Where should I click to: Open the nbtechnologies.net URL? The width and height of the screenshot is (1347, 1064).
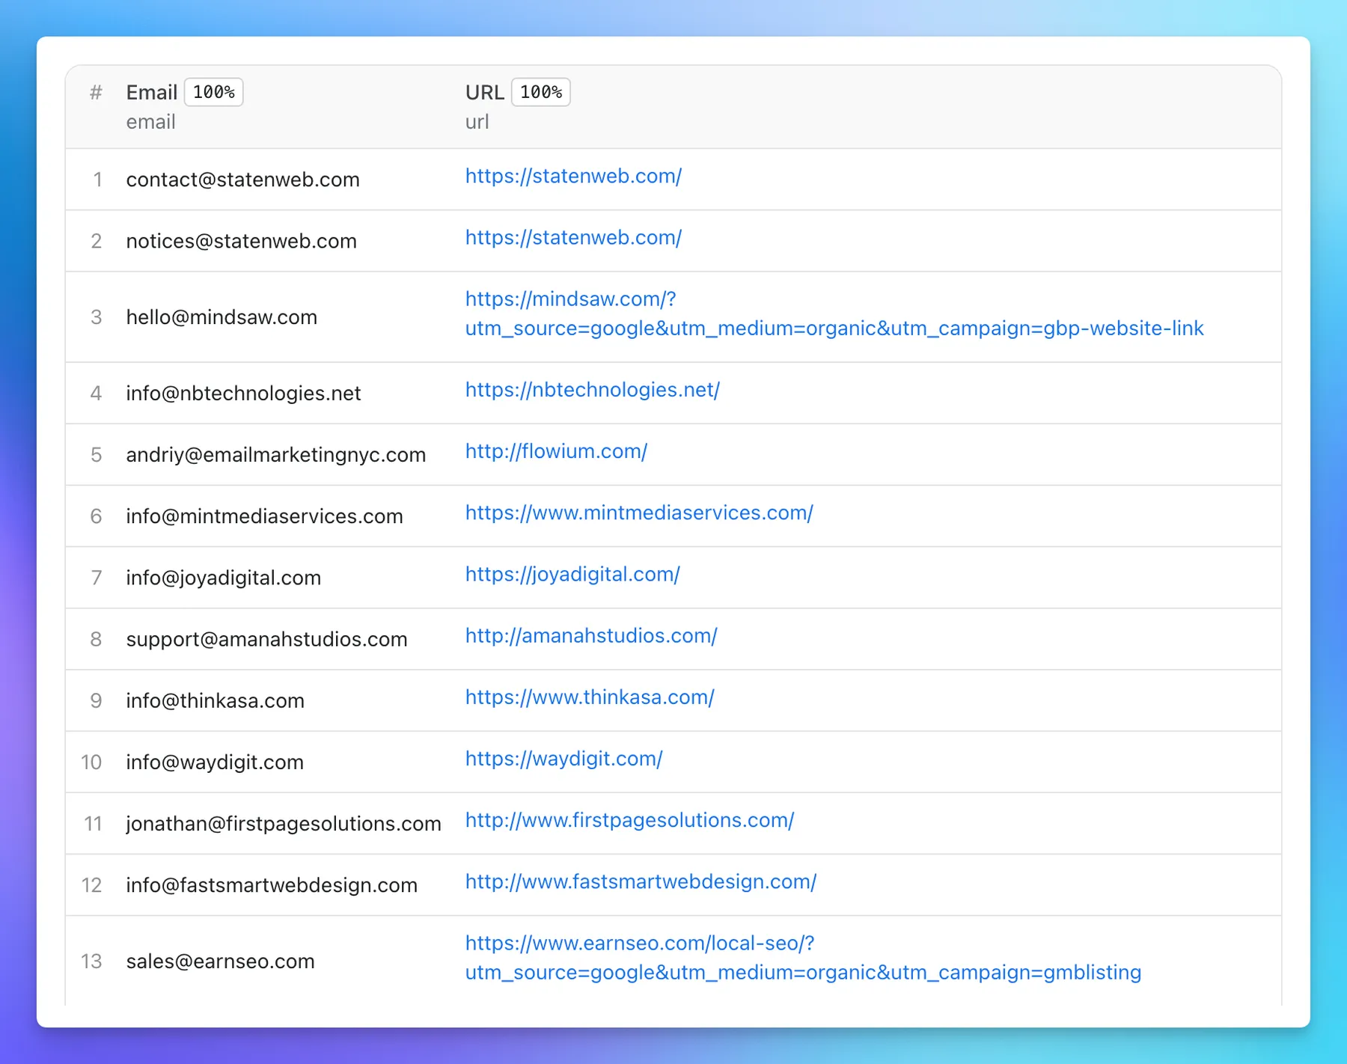tap(591, 390)
